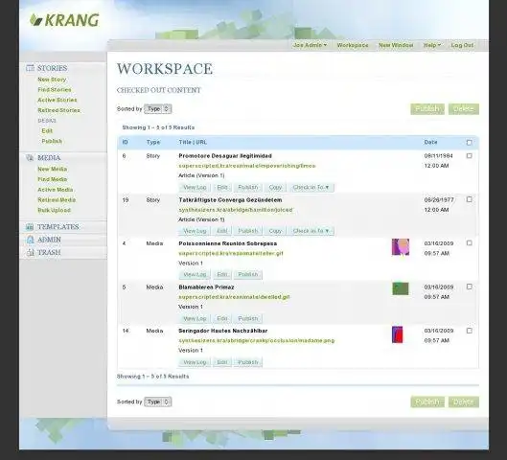Open the Stories section icon
507x460 pixels.
(x=30, y=68)
